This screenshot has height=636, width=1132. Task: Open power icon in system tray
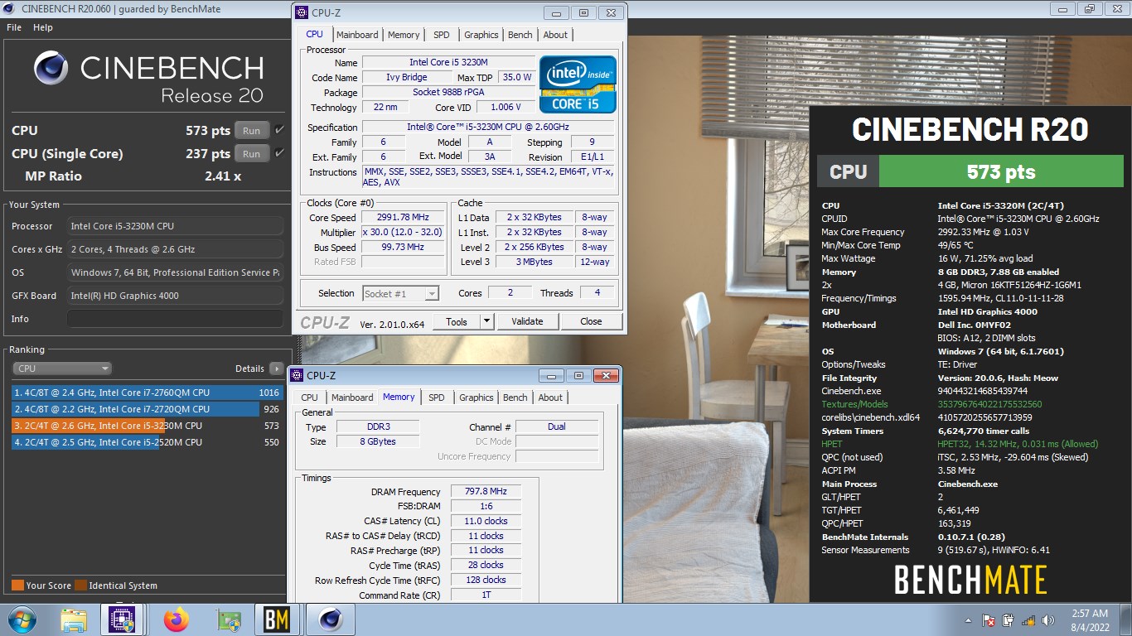(1009, 620)
